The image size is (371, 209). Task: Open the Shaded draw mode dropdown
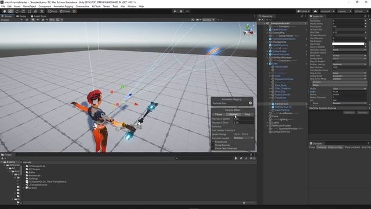12,20
